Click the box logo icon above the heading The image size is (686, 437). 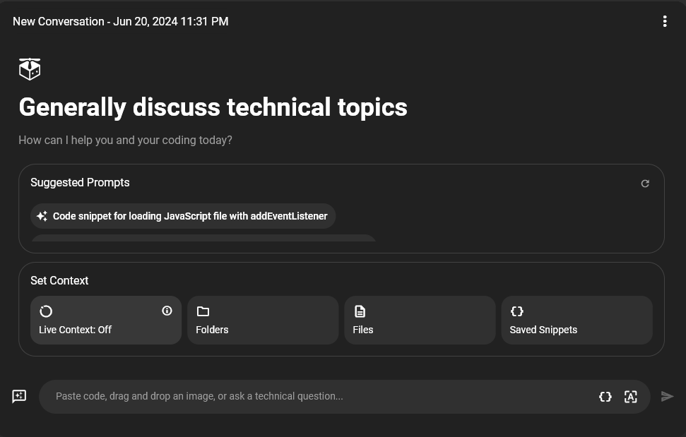click(x=30, y=69)
